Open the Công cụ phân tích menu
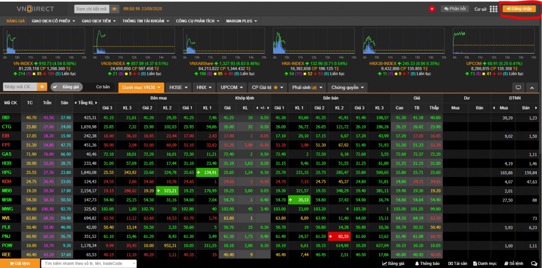 pos(197,21)
